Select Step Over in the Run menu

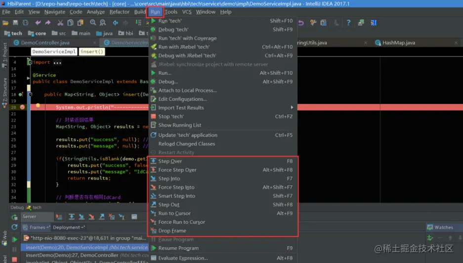223,161
